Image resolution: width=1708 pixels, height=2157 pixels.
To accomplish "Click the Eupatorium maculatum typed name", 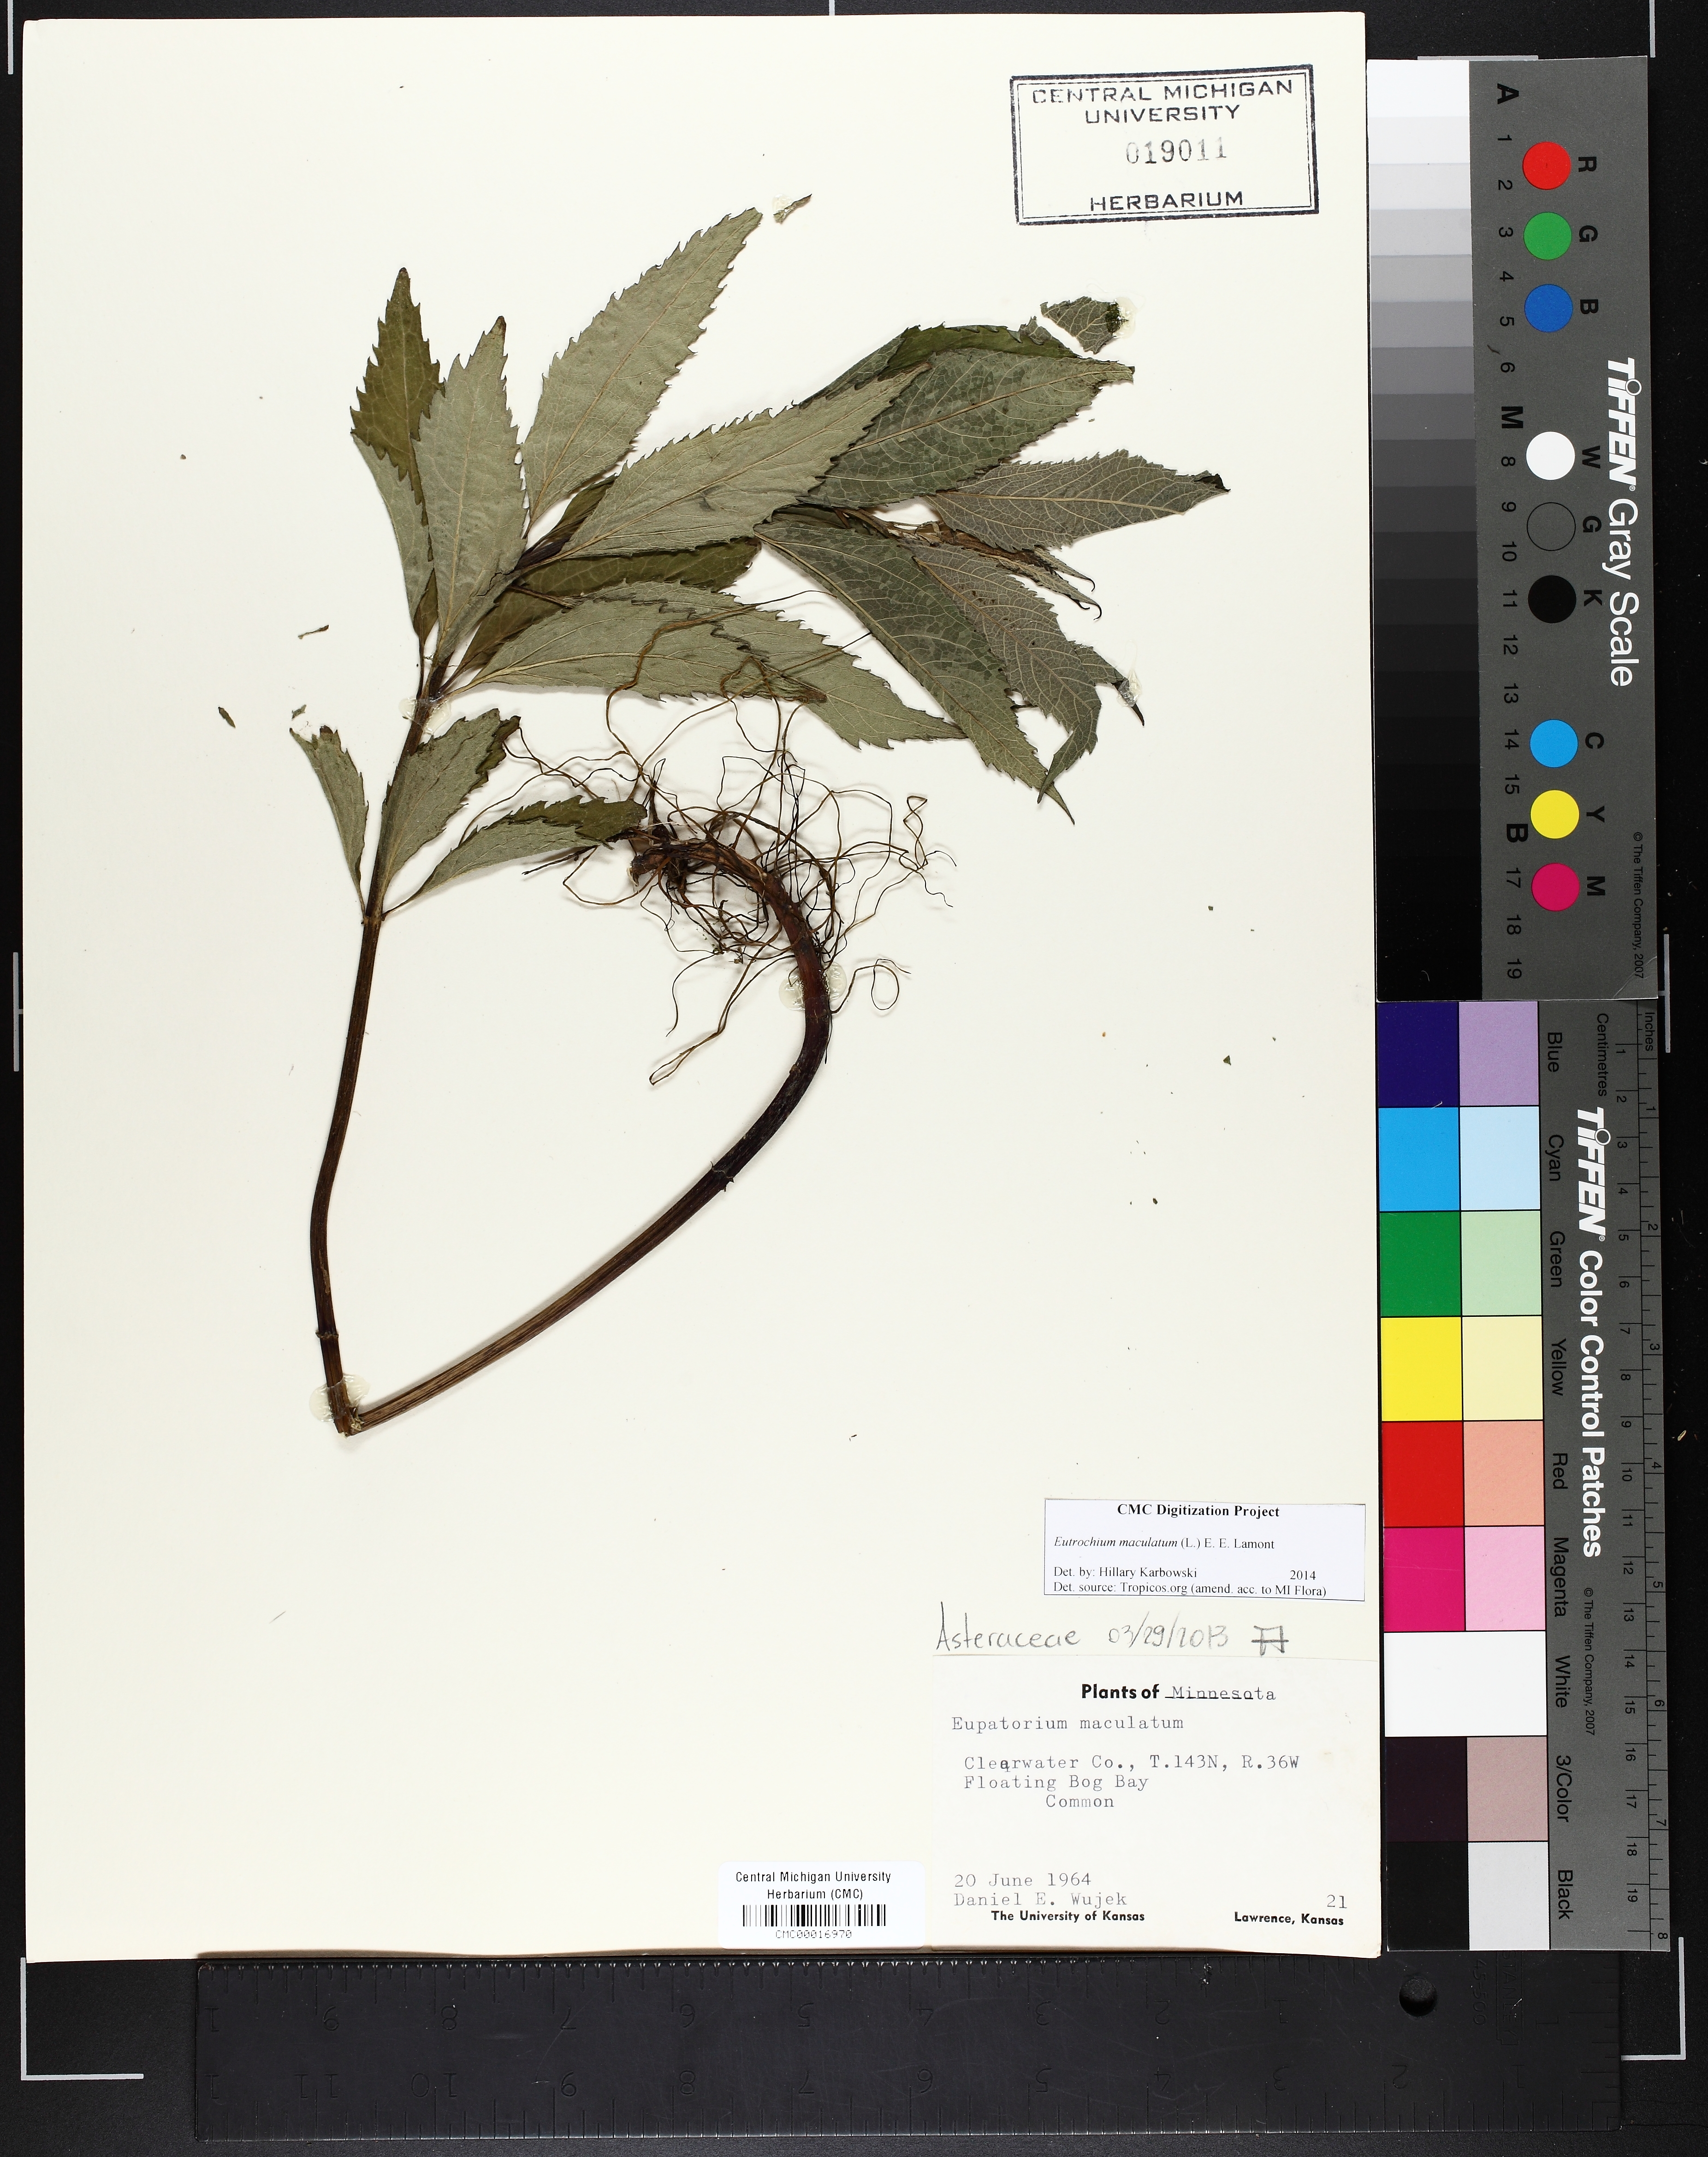I will [1067, 1723].
